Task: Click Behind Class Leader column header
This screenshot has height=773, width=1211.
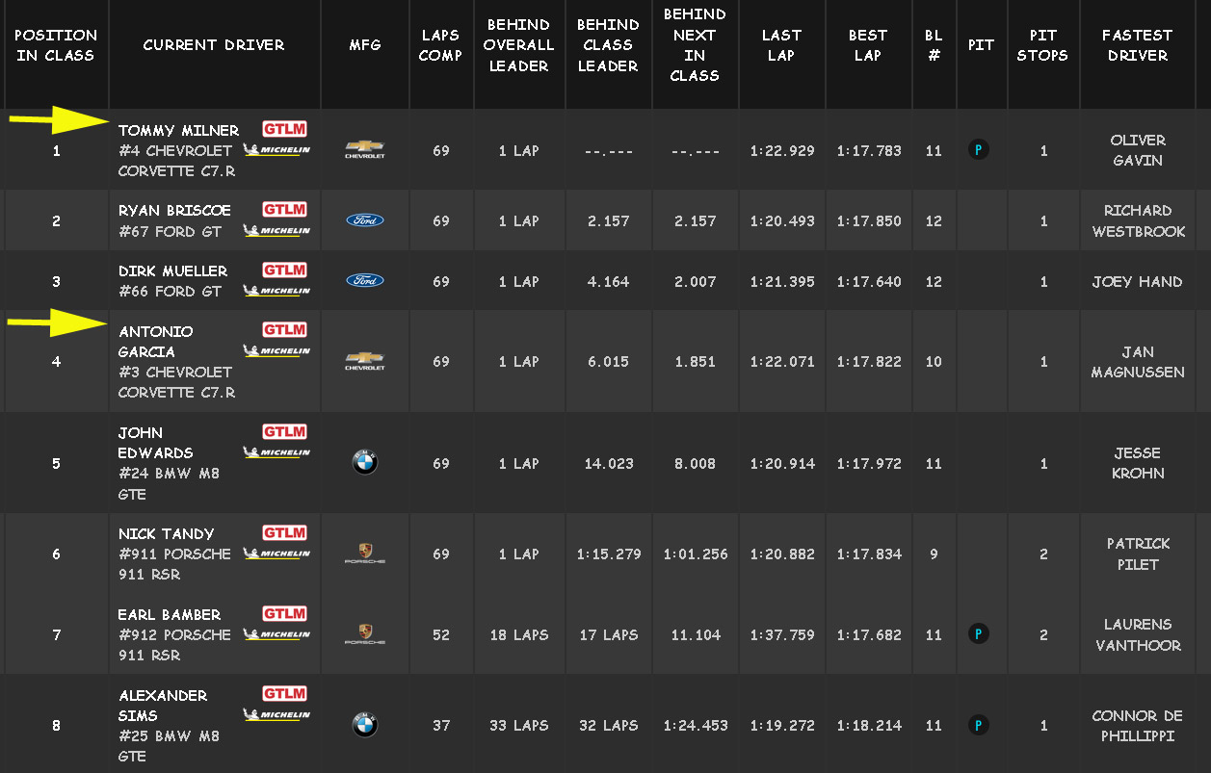Action: [x=608, y=45]
